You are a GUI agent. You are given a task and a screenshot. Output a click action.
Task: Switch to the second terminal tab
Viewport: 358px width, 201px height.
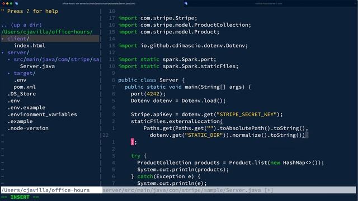coord(268,3)
